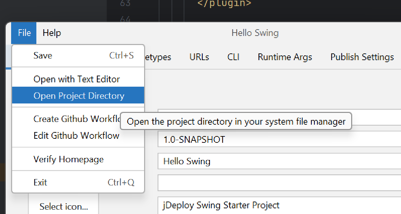Image resolution: width=401 pixels, height=214 pixels.
Task: Open the Publish Settings tab
Action: point(362,57)
